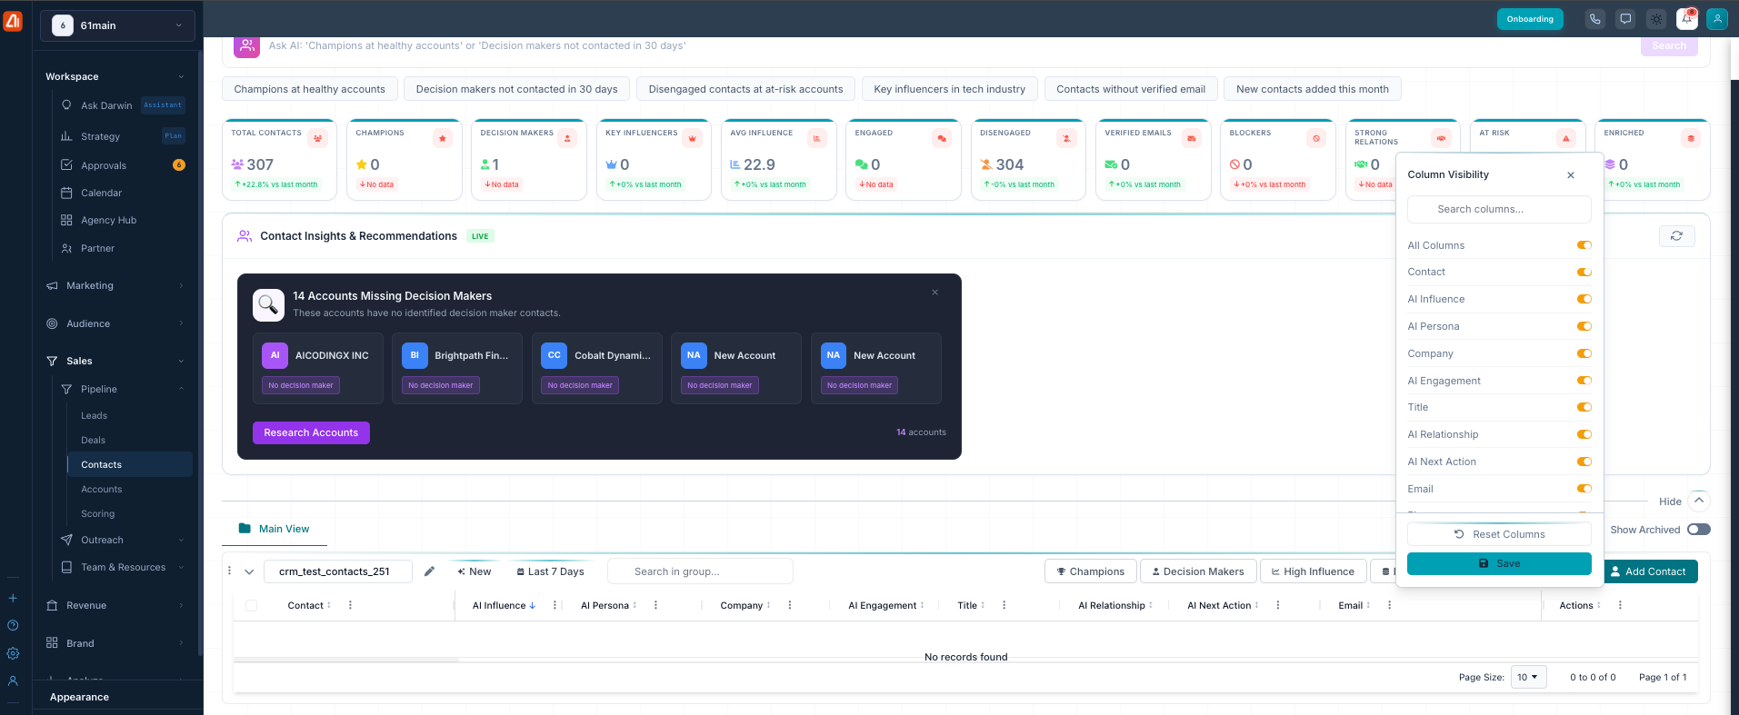
Task: Enable the Show Archived switch
Action: [x=1698, y=530]
